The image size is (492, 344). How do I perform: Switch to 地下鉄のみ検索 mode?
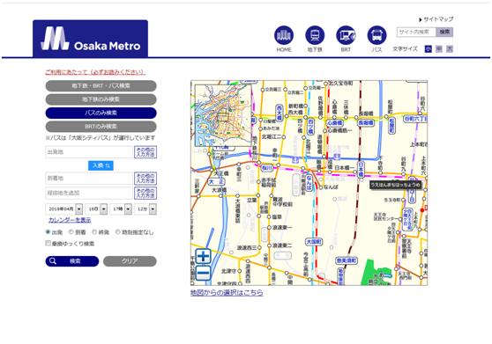pyautogui.click(x=101, y=99)
